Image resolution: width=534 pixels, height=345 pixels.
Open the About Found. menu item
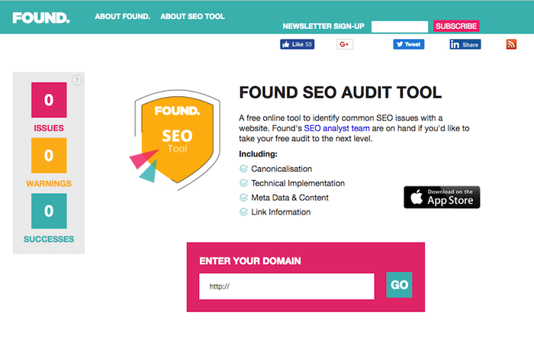coord(123,16)
